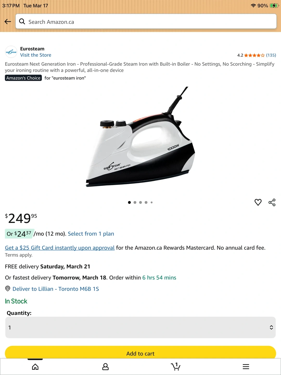Open the shopping cart icon
The height and width of the screenshot is (375, 281).
176,367
